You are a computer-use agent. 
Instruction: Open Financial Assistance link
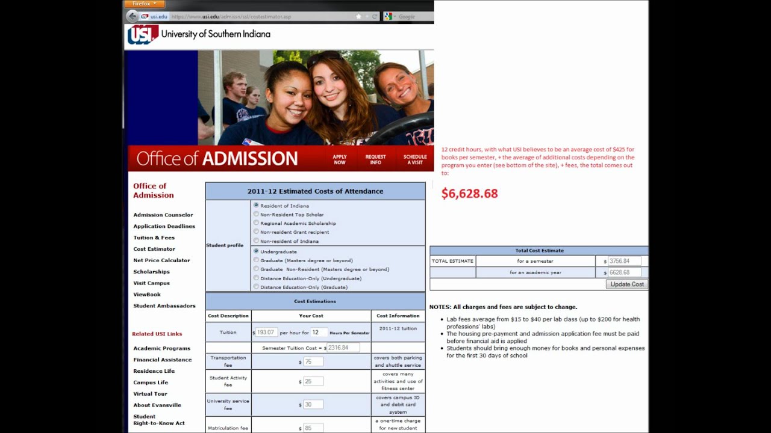tap(163, 360)
